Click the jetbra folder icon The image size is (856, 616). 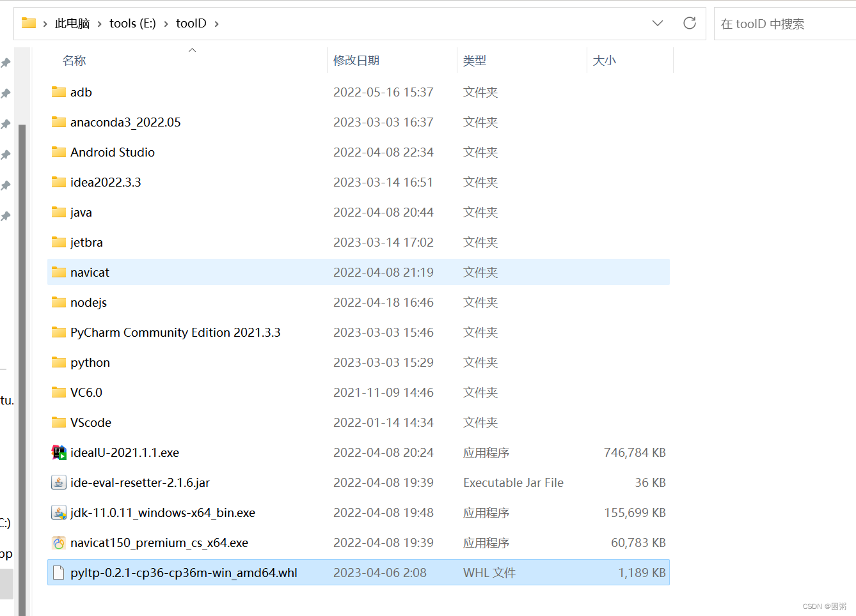(x=59, y=242)
